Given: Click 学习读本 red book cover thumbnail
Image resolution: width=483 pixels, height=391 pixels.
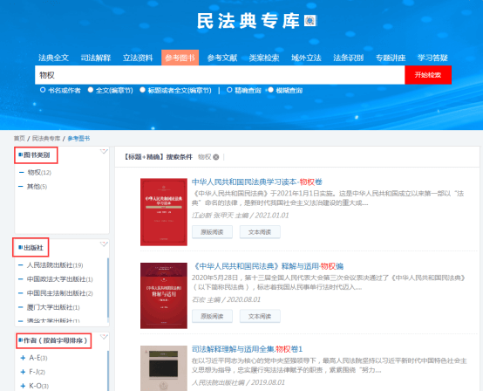Looking at the screenshot, I should (164, 212).
